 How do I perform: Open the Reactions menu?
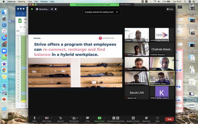[x=146, y=119]
